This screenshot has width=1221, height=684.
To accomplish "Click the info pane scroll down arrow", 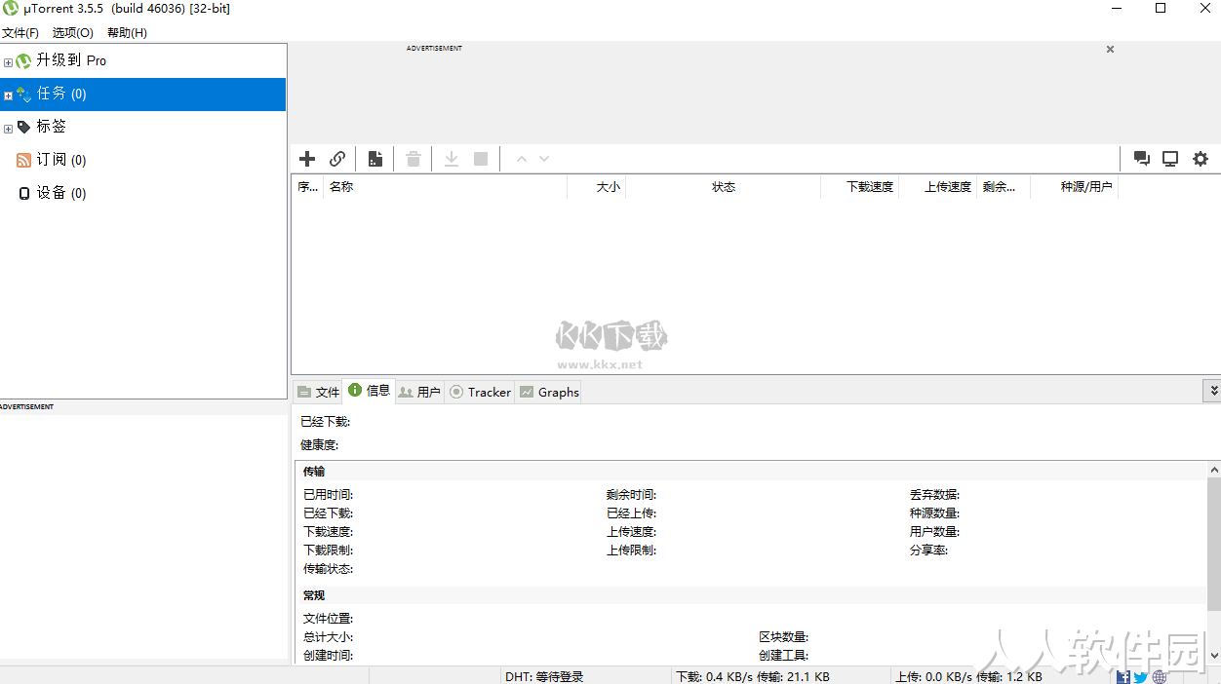I will [x=1213, y=656].
